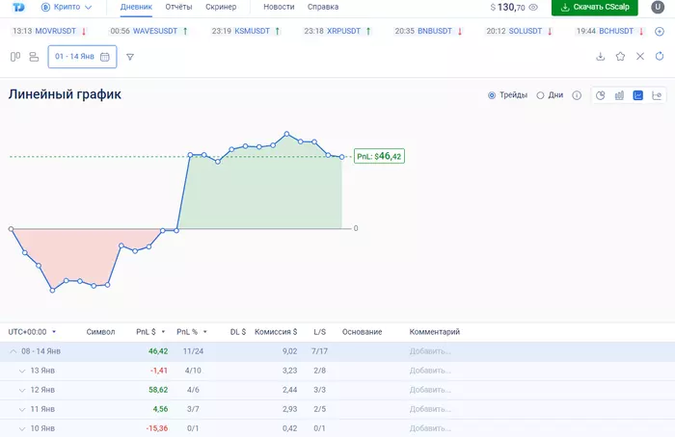This screenshot has width=675, height=437.
Task: Click the Скачать CScalp button
Action: pos(594,8)
